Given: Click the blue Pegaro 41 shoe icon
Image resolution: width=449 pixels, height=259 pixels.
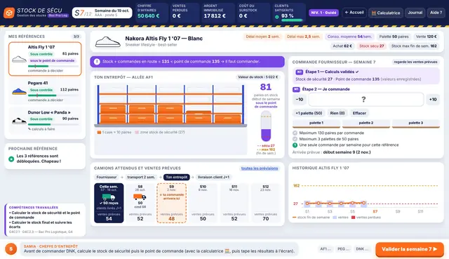Looking at the screenshot, I should coord(19,91).
